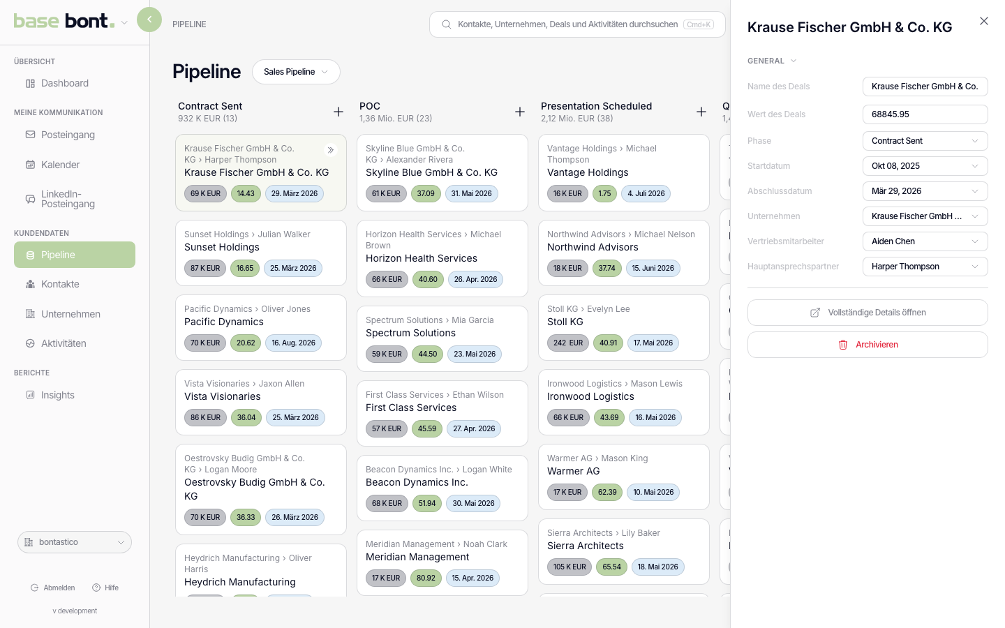Click the Stoll KG deal title
The width and height of the screenshot is (1005, 628).
pyautogui.click(x=565, y=322)
